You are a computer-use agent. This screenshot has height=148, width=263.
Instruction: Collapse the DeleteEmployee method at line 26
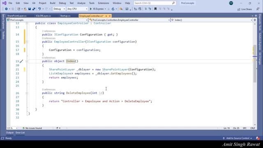27,93
